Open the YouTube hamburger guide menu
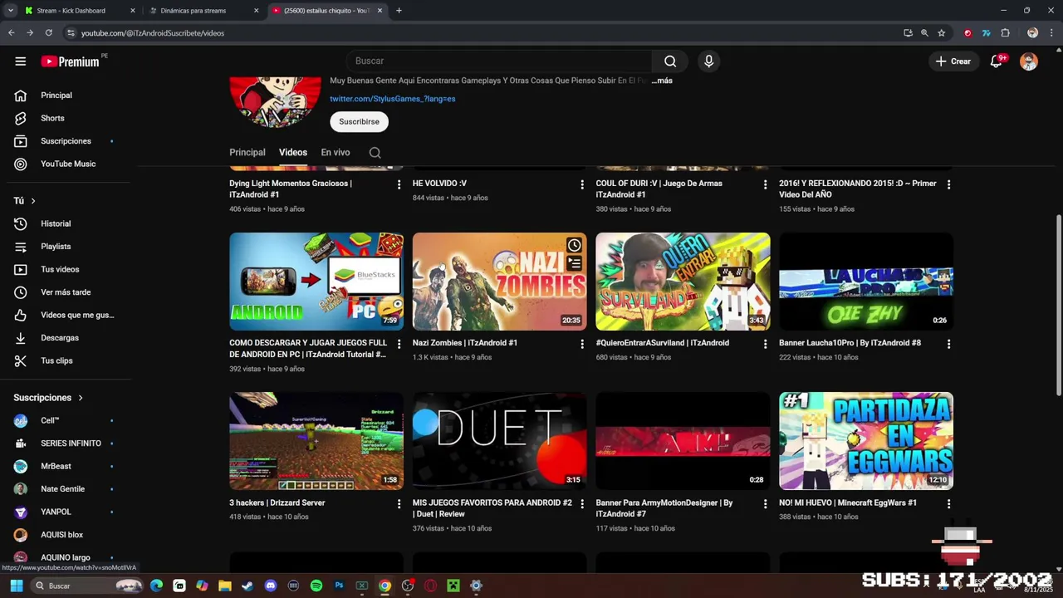This screenshot has height=598, width=1063. click(21, 61)
